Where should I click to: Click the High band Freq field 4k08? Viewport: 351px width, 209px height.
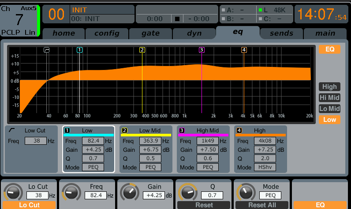[265, 141]
